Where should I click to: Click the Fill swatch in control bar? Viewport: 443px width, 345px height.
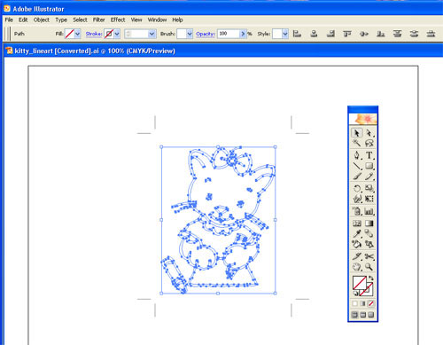(x=69, y=34)
